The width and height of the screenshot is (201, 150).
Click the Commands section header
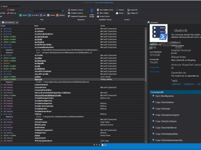175,92
